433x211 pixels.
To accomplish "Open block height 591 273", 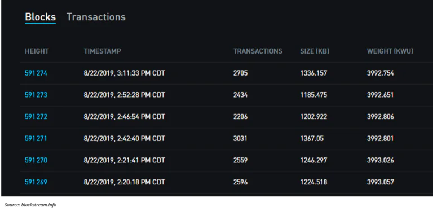I will pos(36,95).
